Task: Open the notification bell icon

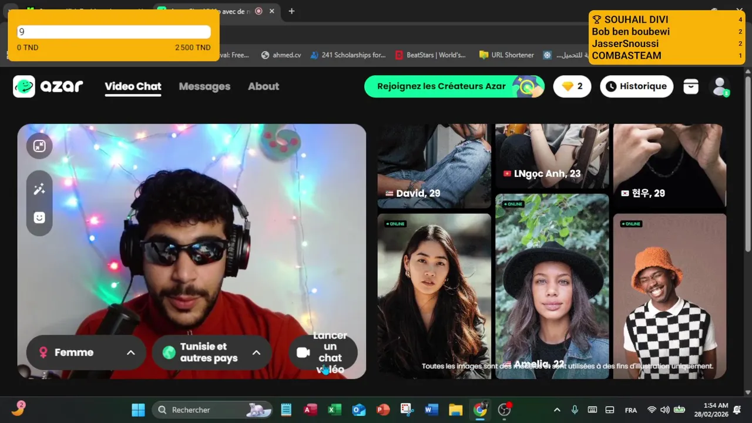Action: pos(737,409)
